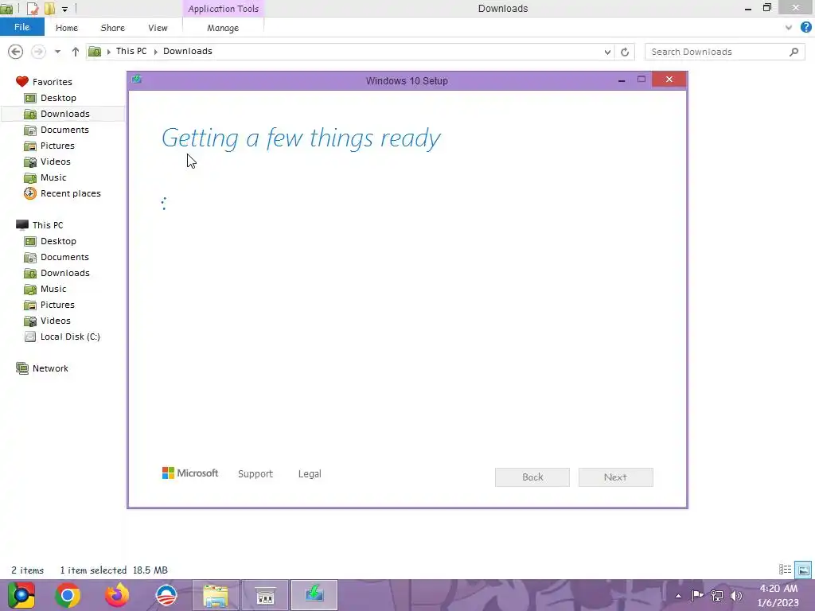This screenshot has width=815, height=611.
Task: Click the Windows 10 Setup title icon
Action: click(137, 79)
